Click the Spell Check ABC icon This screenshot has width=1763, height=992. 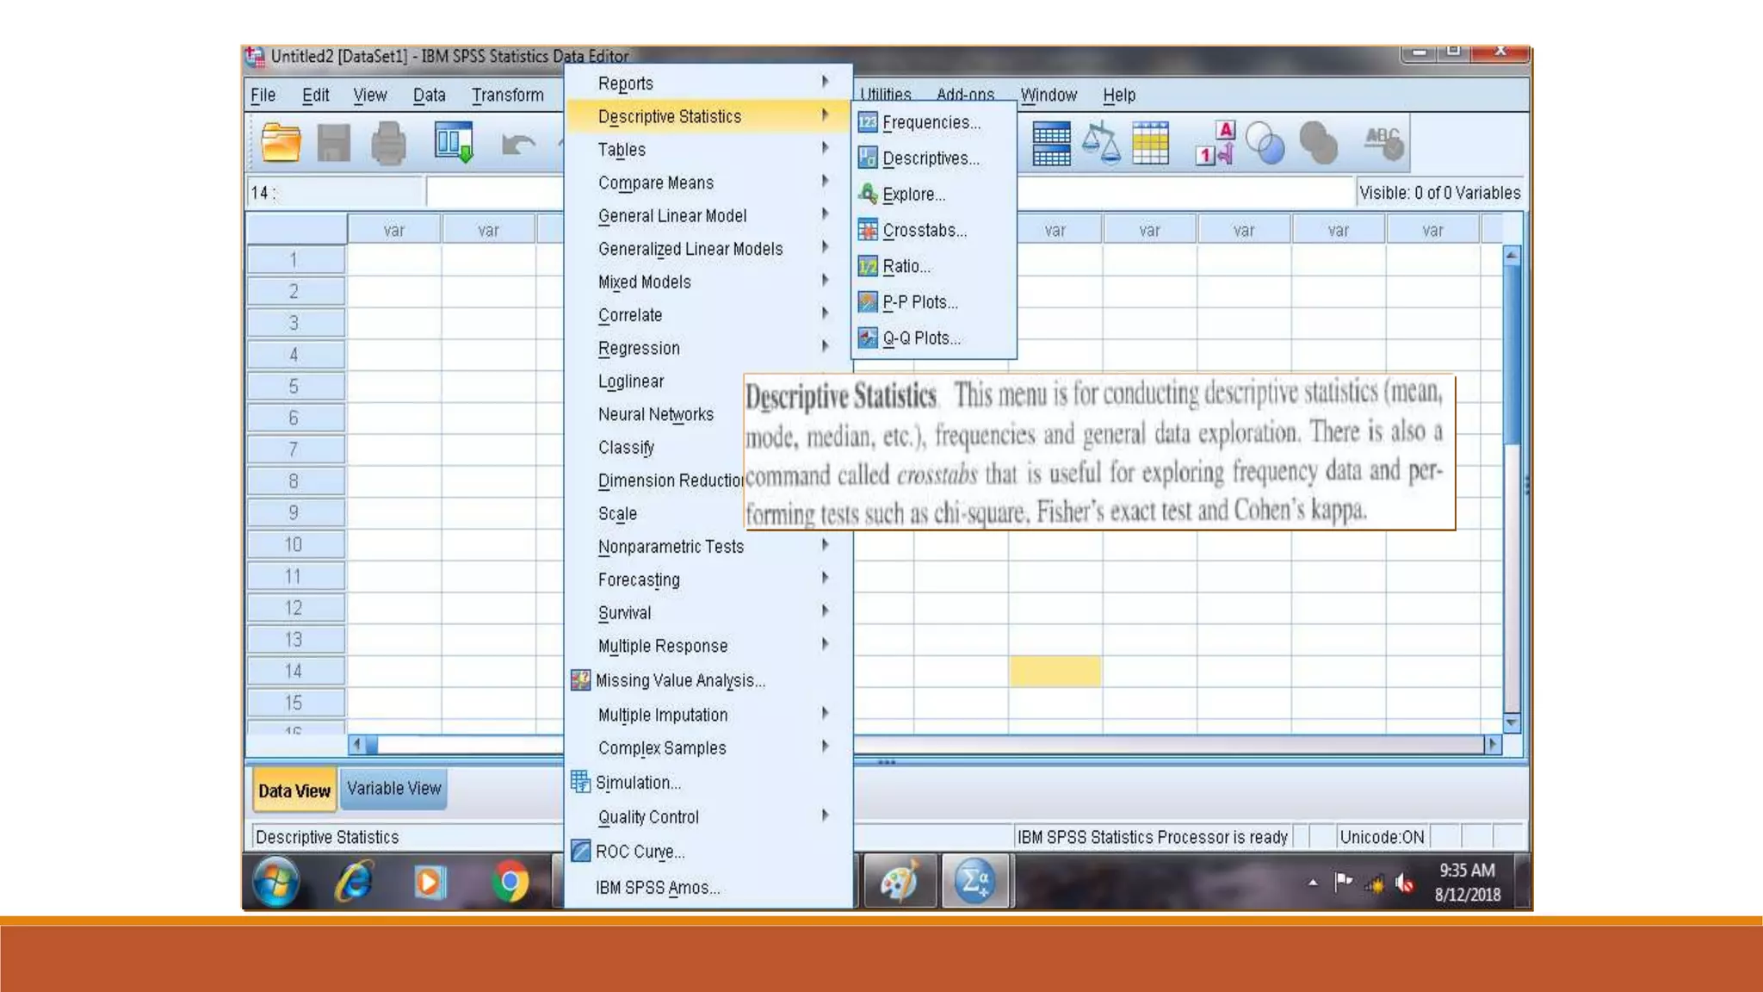1383,143
